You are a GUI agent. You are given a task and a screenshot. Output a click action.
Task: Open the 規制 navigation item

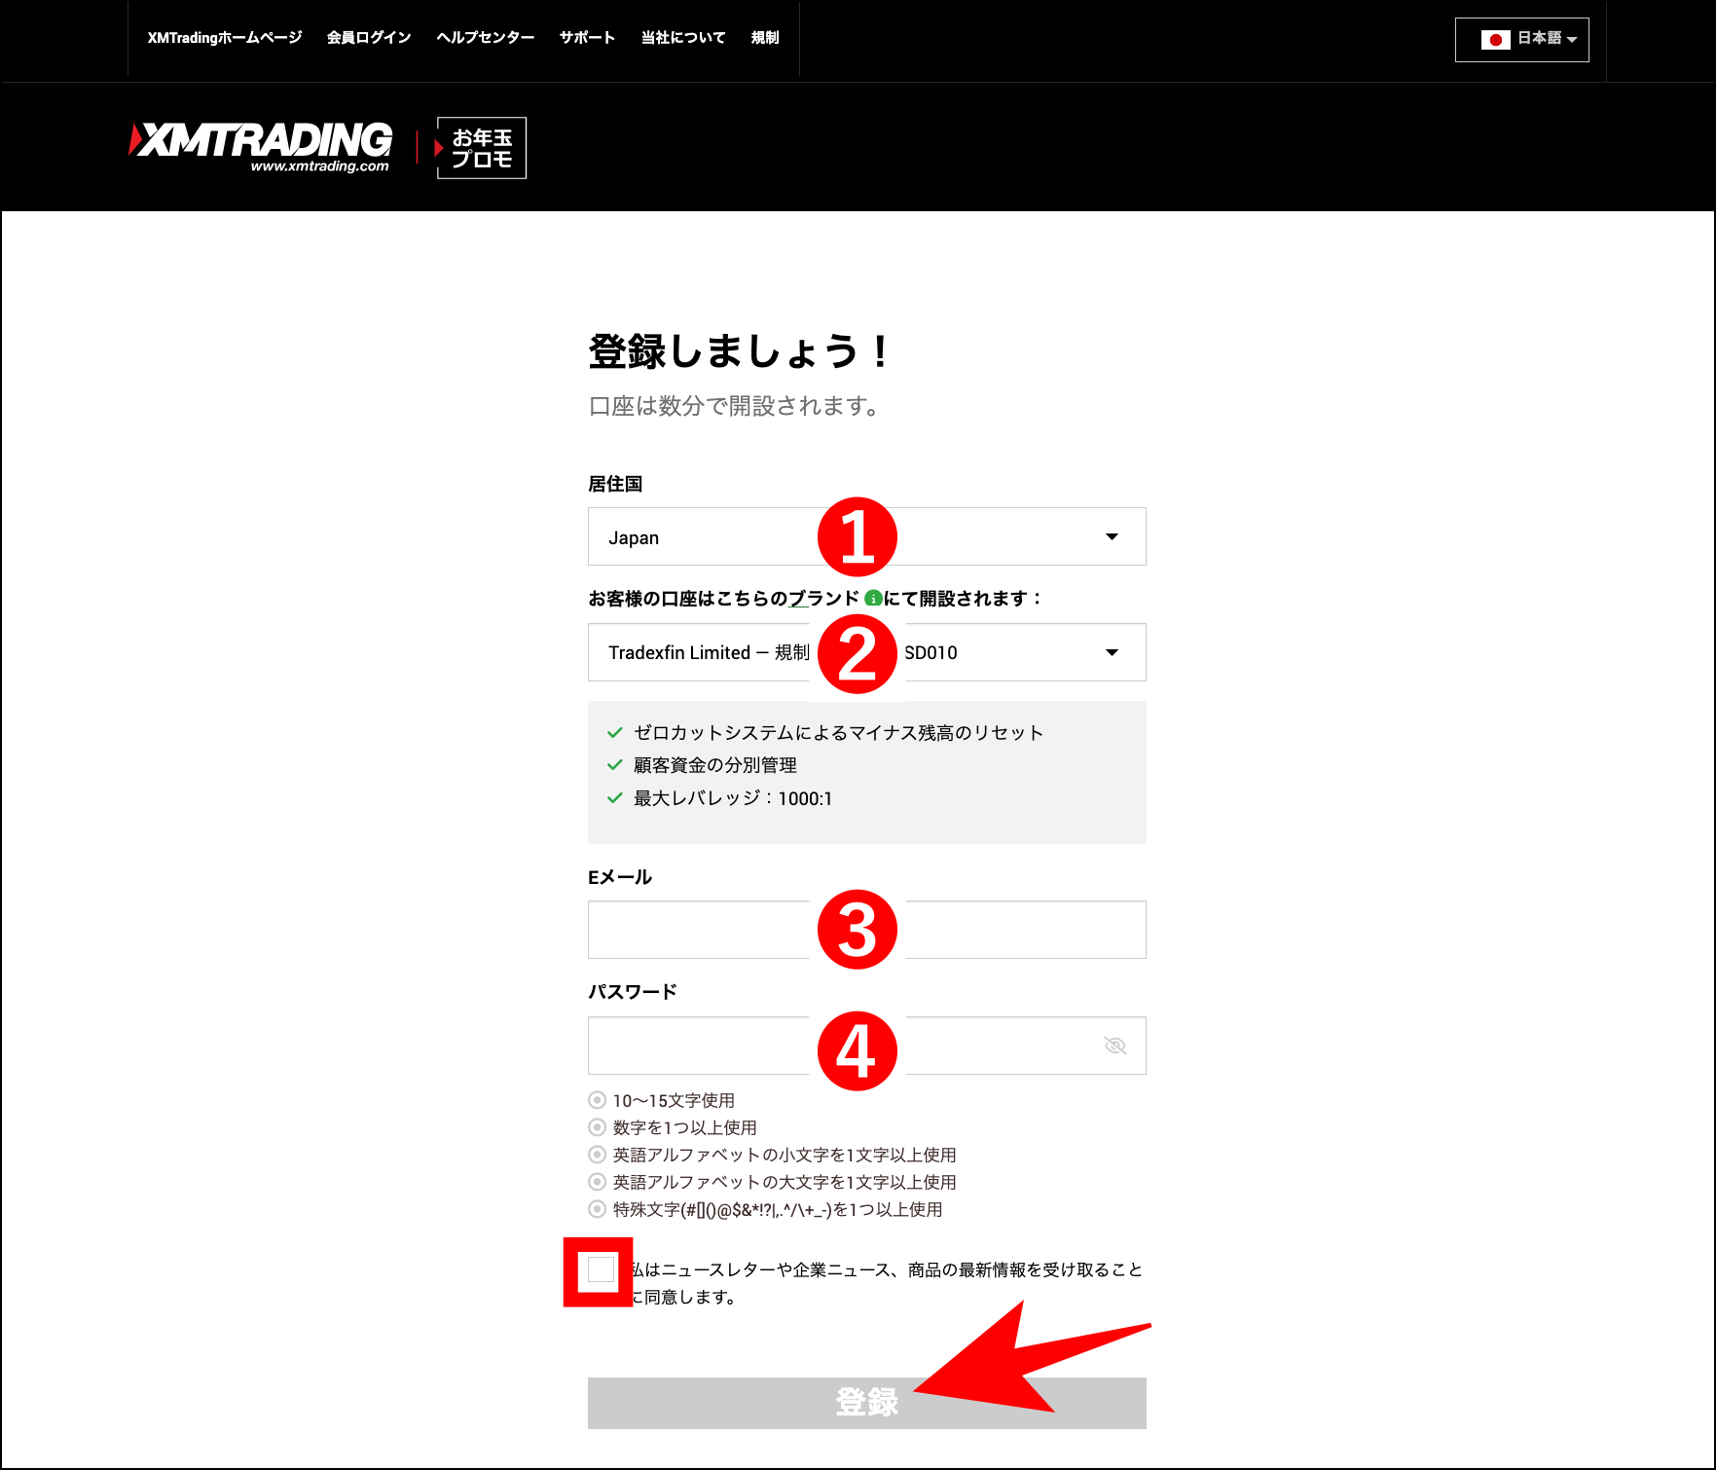pyautogui.click(x=765, y=37)
